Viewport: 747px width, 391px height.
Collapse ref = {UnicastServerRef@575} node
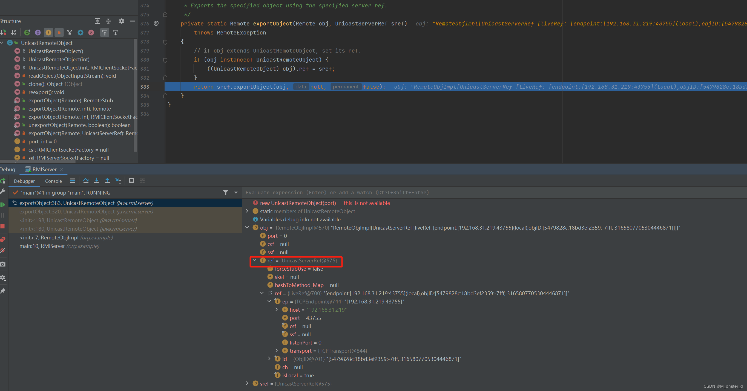[255, 260]
